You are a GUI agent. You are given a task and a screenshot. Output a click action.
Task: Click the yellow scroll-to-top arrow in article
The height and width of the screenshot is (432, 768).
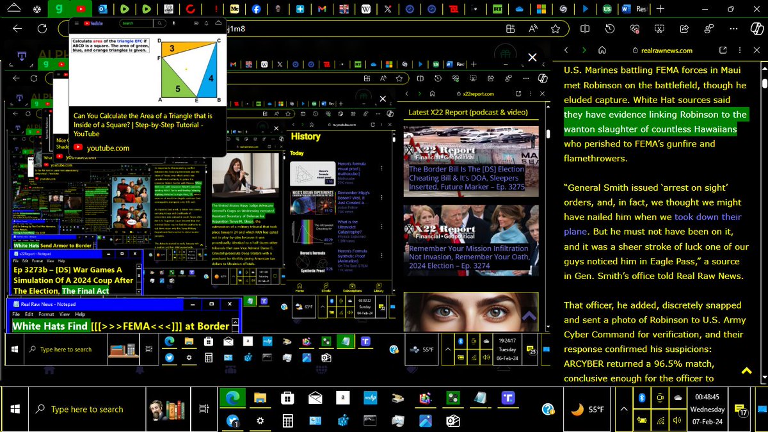tap(746, 371)
